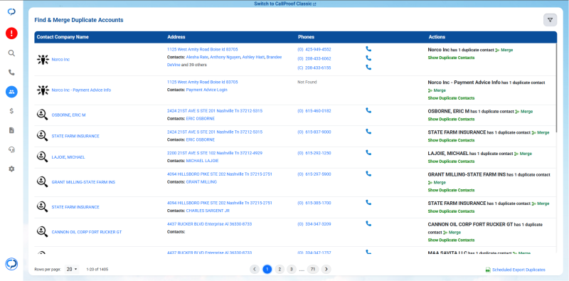Image resolution: width=569 pixels, height=281 pixels.
Task: Select page 1 in pagination
Action: point(267,269)
